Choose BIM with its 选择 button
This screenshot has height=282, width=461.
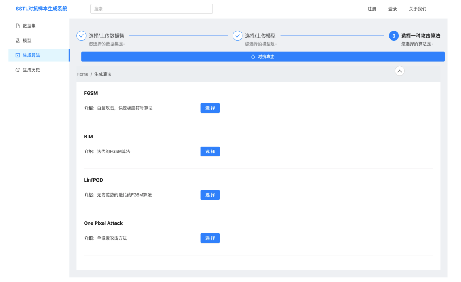tap(210, 151)
